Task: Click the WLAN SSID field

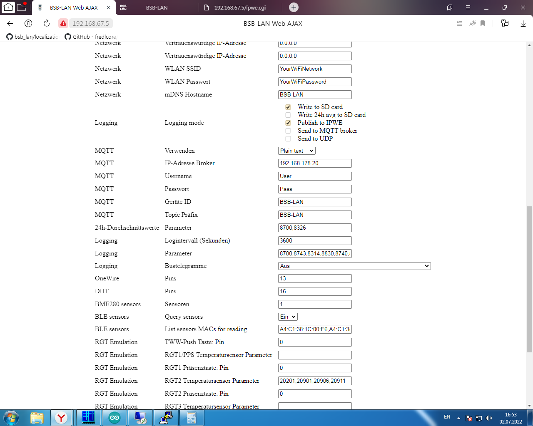Action: coord(315,69)
